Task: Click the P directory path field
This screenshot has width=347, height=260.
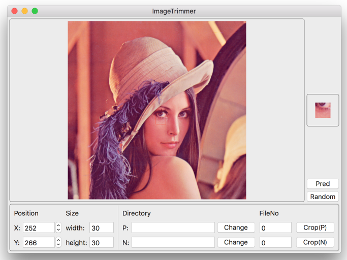Action: click(173, 227)
